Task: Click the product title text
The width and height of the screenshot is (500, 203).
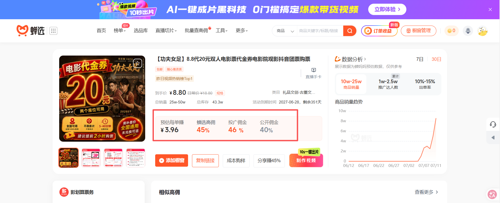Action: coord(233,59)
